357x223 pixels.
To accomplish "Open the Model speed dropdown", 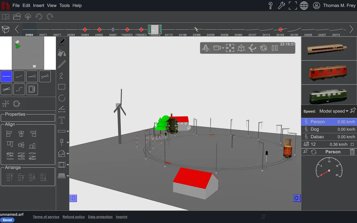I will [334, 111].
